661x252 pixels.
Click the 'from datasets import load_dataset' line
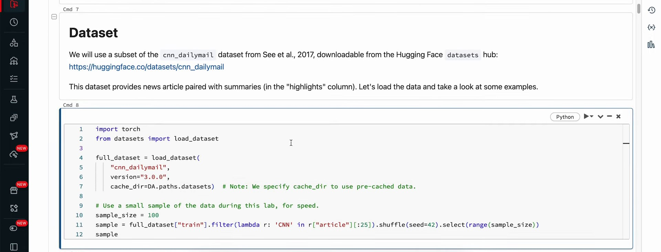[x=157, y=139]
